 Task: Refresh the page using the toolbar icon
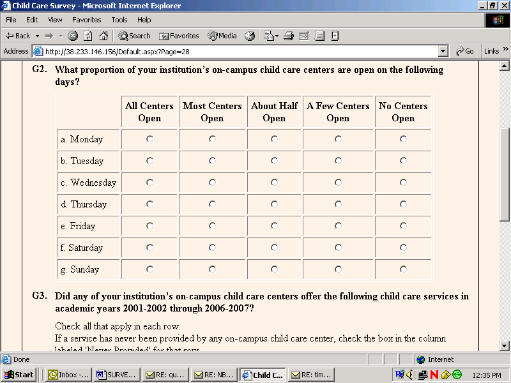tap(88, 36)
